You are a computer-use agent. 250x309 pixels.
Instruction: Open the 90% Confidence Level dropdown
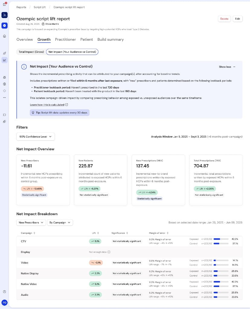pos(36,137)
